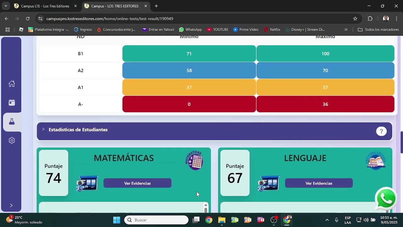Open Task View on the taskbar
Image resolution: width=403 pixels, height=227 pixels.
196,220
